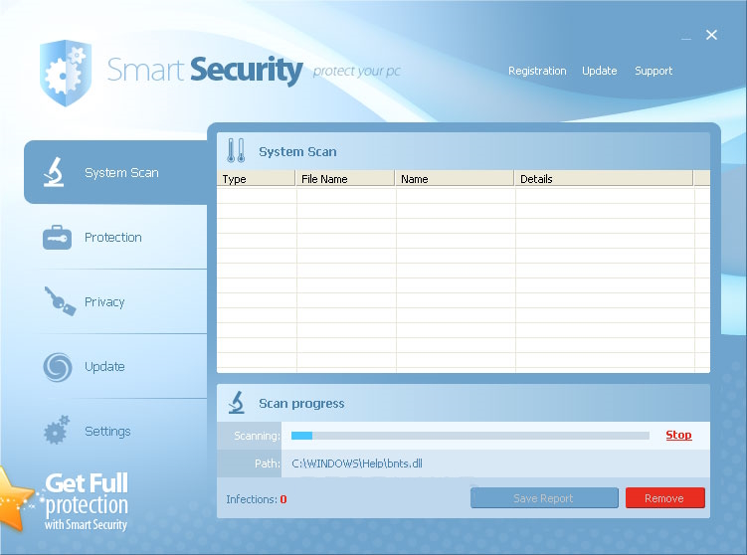Click the Smart Security shield logo
747x555 pixels.
pos(65,73)
